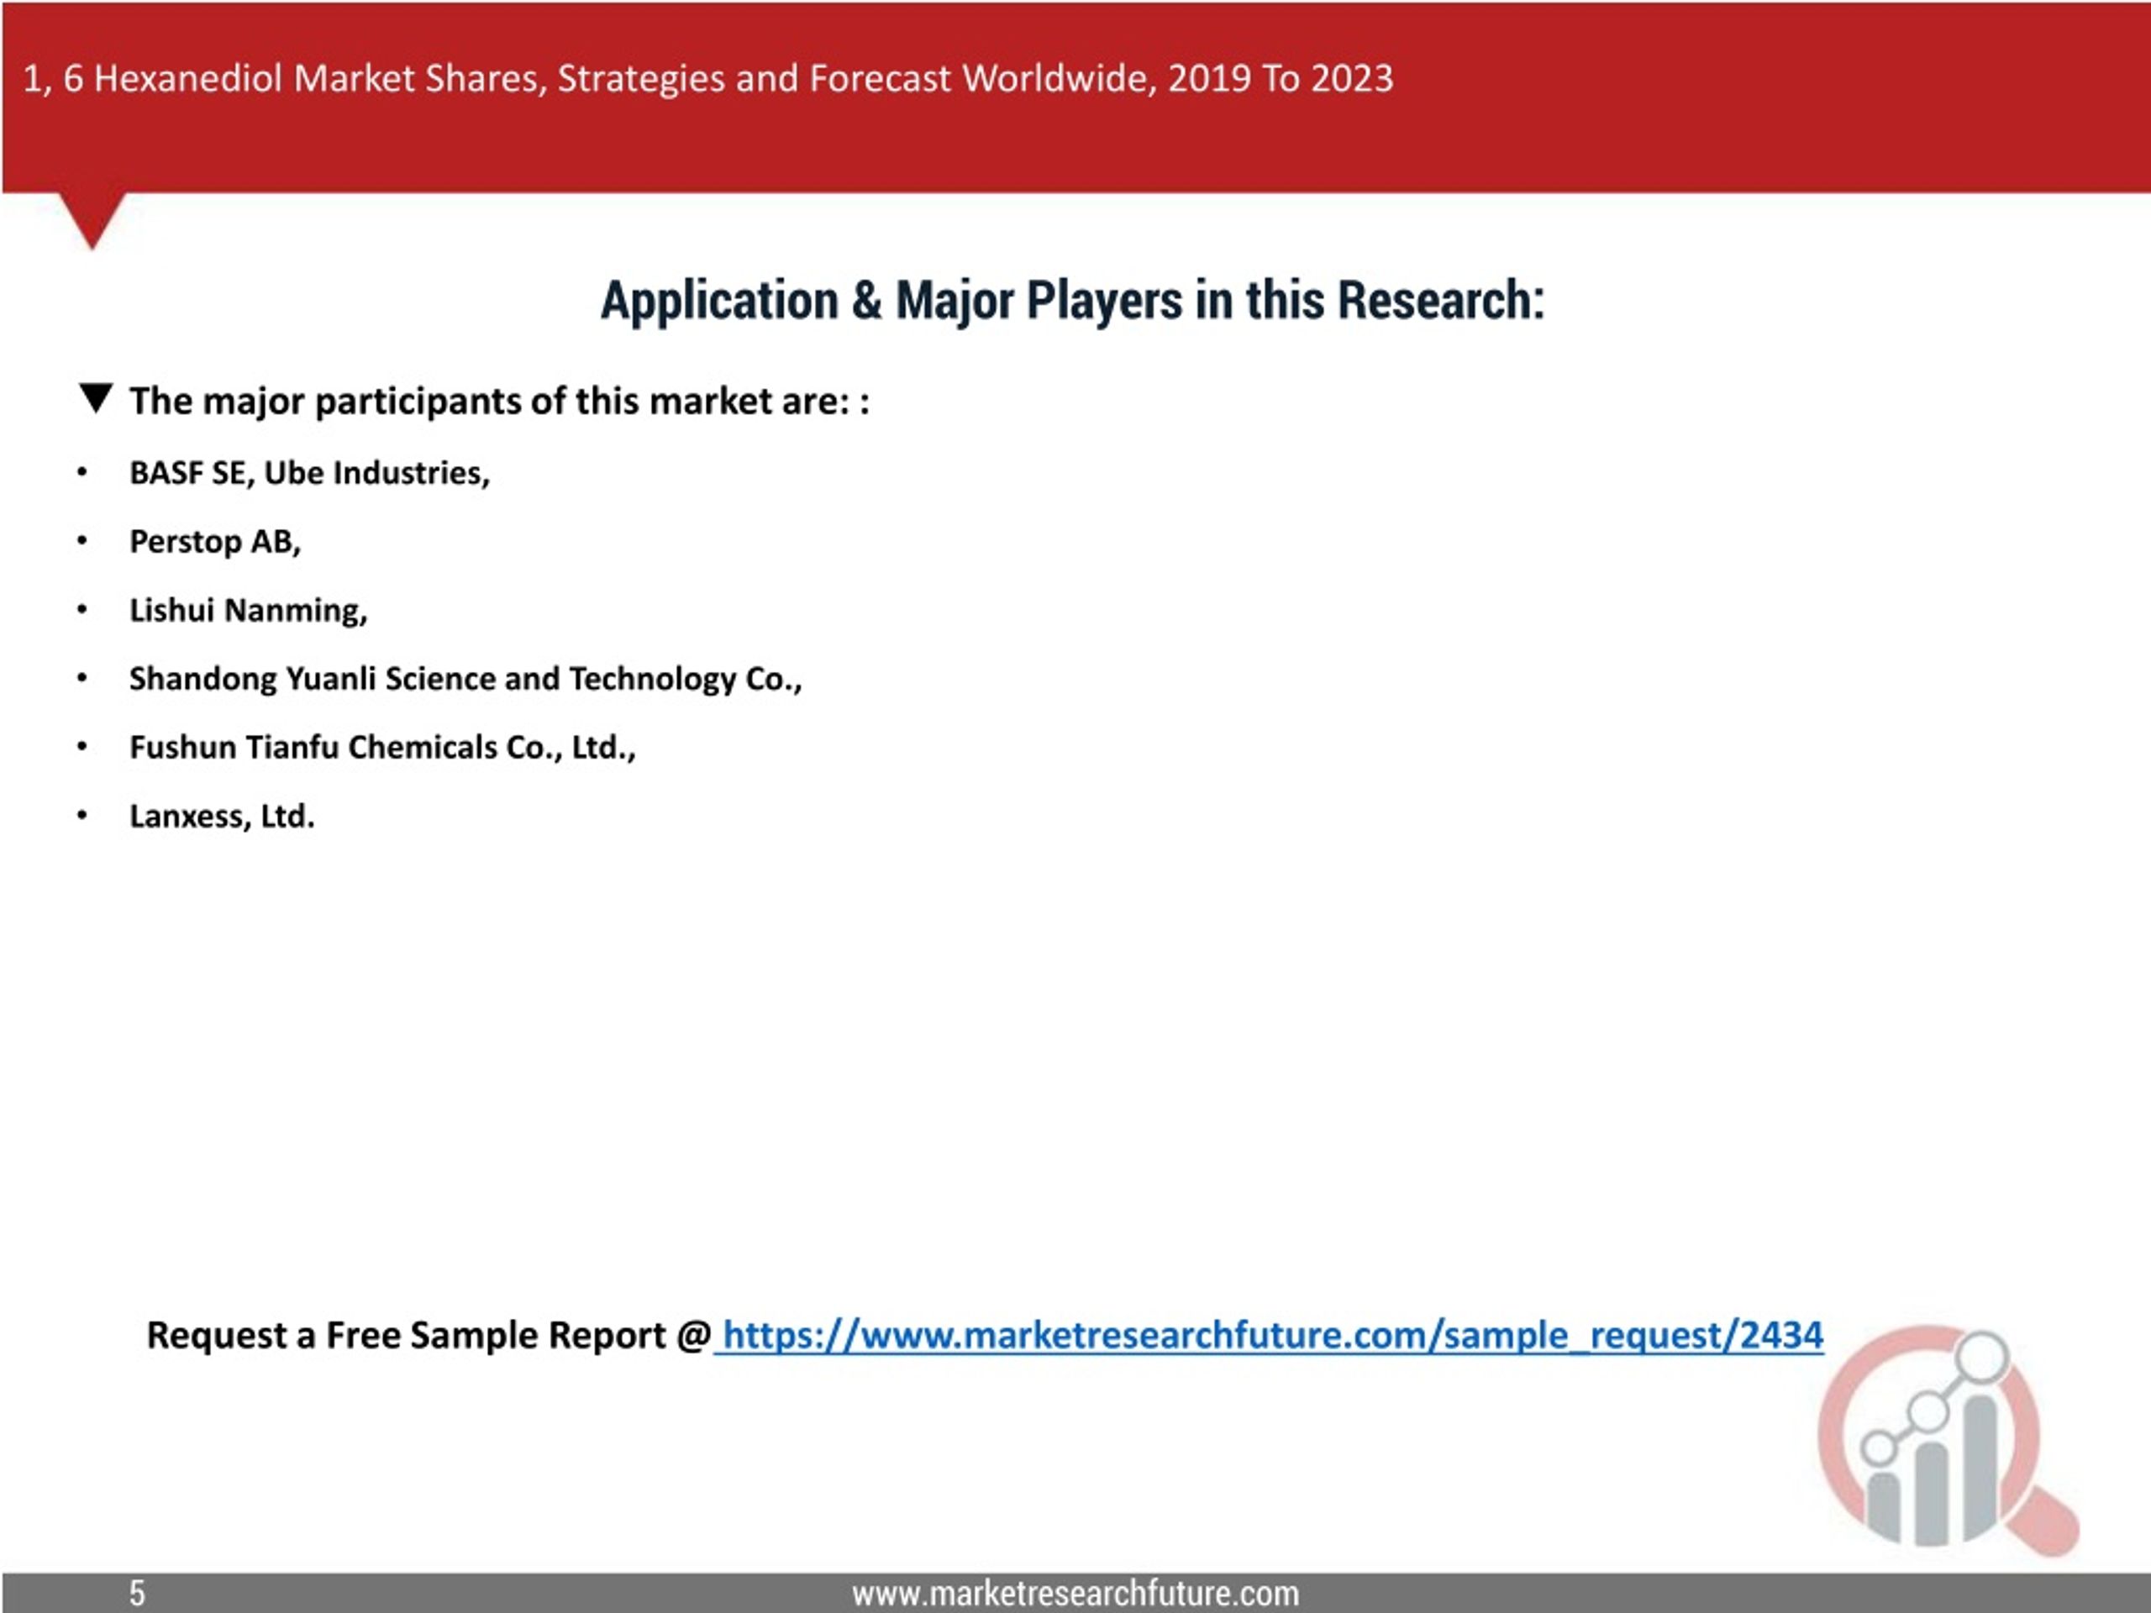Click the black triangle before major participants
The height and width of the screenshot is (1613, 2151).
(97, 399)
